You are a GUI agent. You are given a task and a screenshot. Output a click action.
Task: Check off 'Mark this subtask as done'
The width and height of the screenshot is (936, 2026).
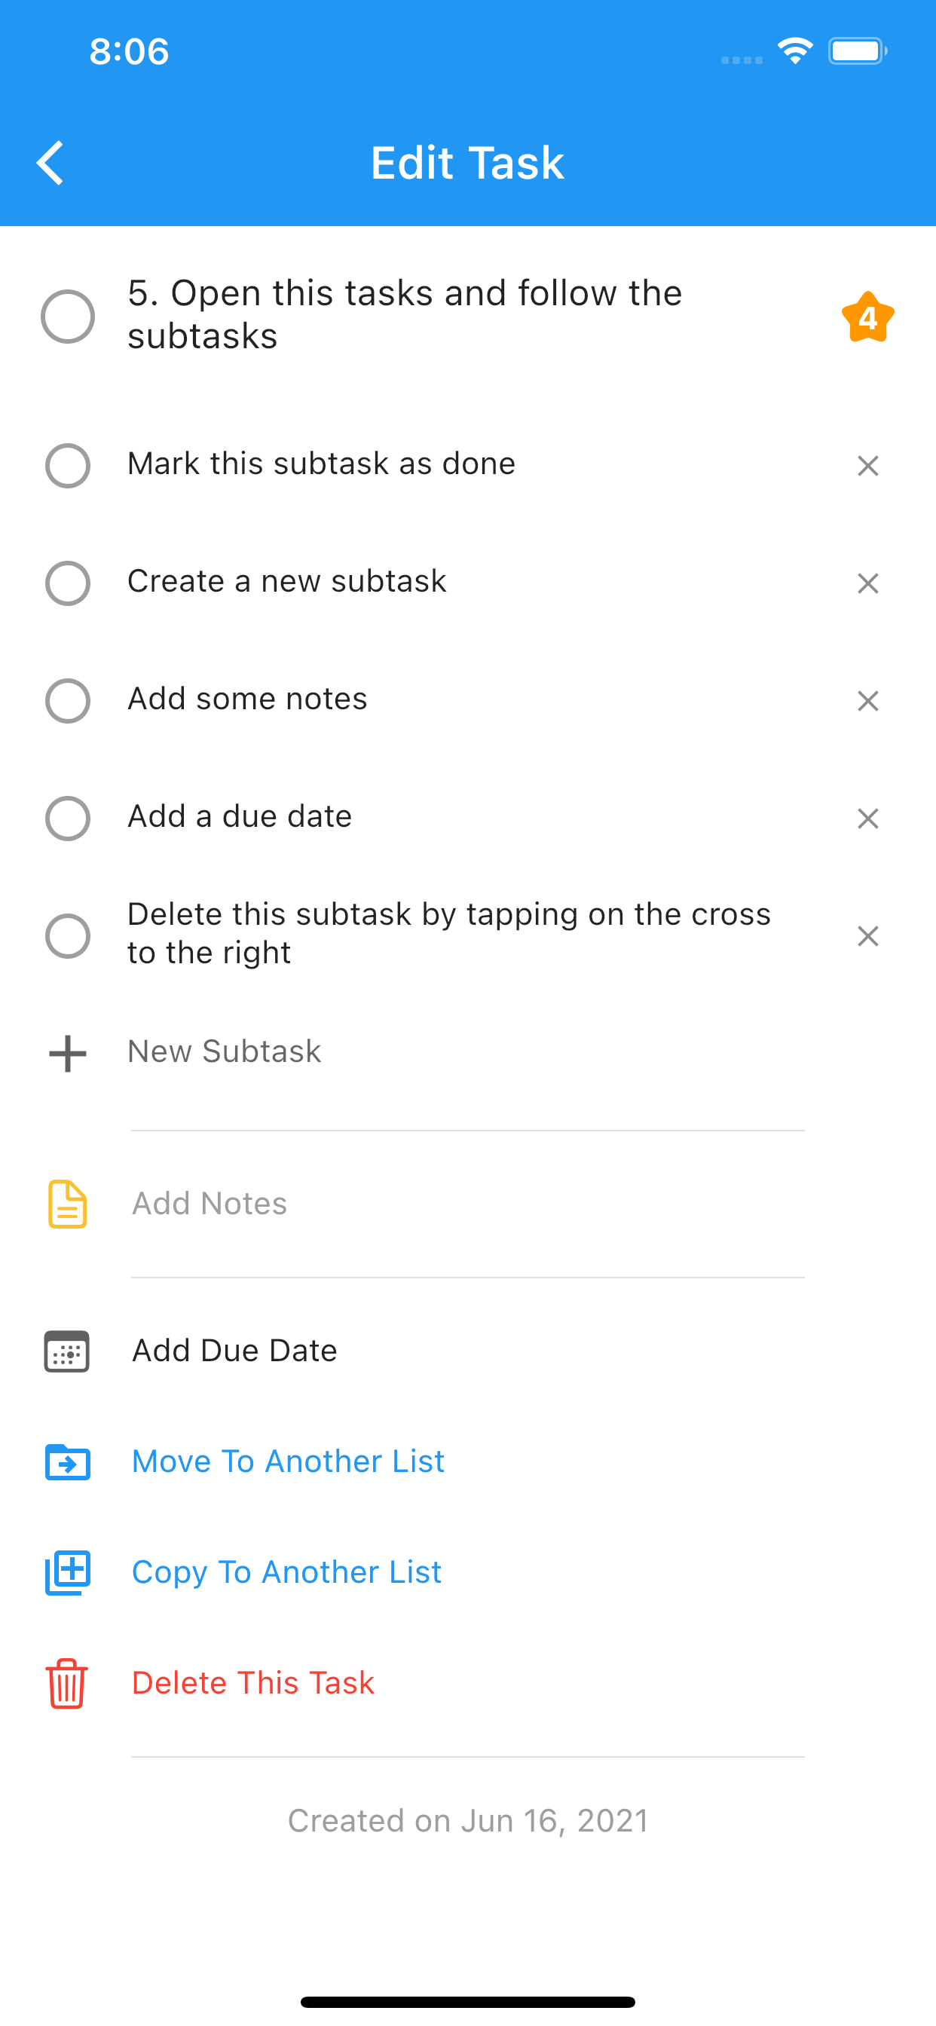(68, 466)
